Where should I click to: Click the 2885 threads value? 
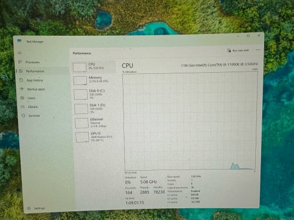click(x=145, y=192)
